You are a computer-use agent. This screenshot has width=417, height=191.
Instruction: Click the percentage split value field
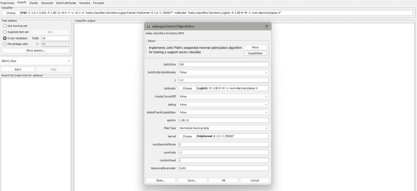click(x=55, y=44)
